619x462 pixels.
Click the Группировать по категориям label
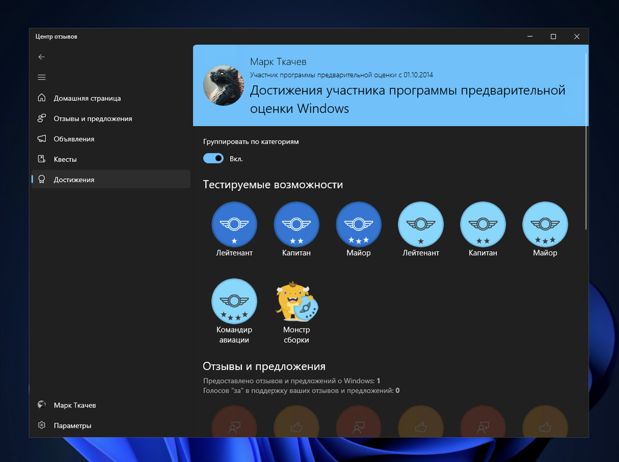pyautogui.click(x=251, y=141)
